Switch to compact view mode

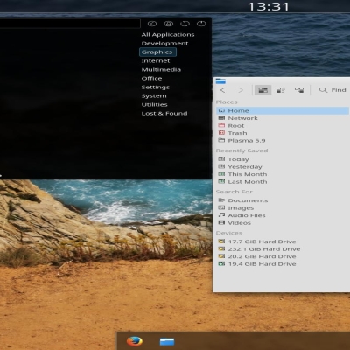coord(281,90)
